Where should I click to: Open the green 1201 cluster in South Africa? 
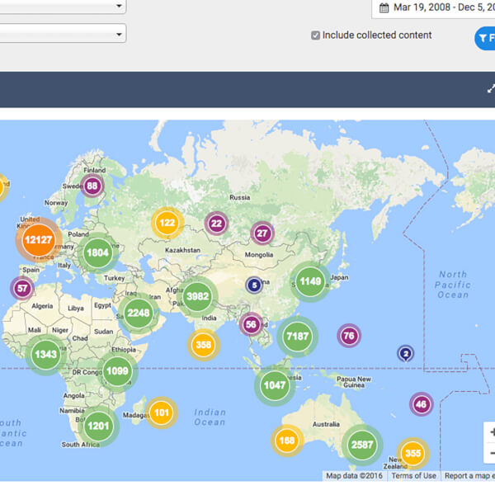click(x=98, y=427)
